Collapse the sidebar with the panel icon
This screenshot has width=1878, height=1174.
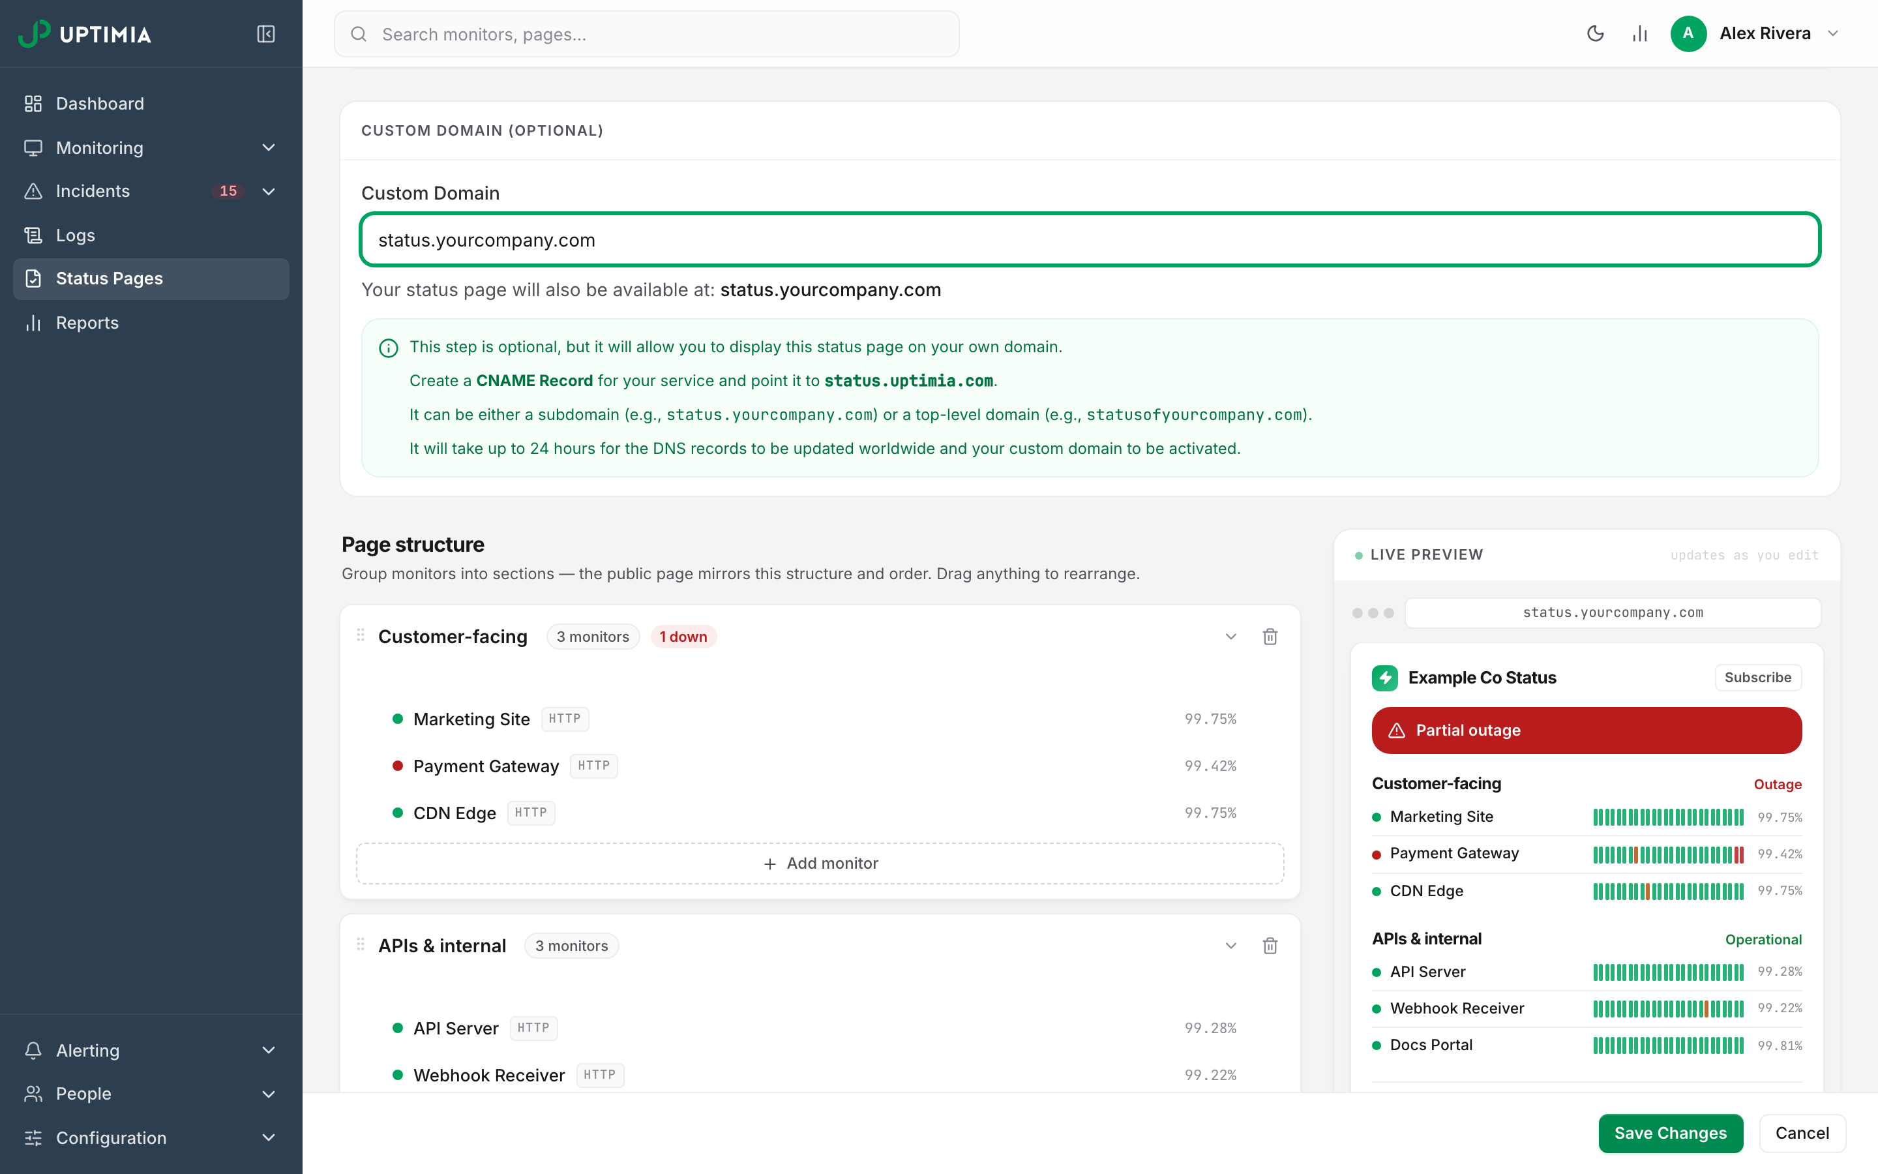[265, 34]
